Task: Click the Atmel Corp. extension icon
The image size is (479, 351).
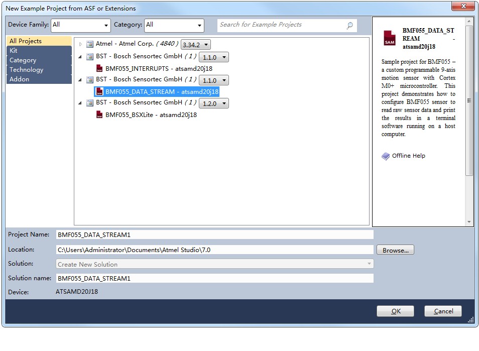Action: point(90,44)
